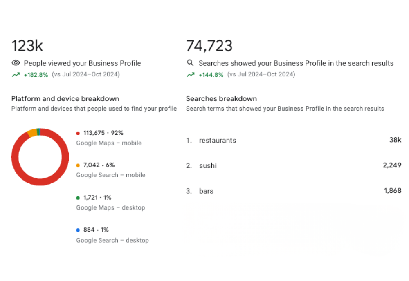Click the 'Searches breakdown' heading
Screen dimensions: 409x281
pyautogui.click(x=221, y=99)
